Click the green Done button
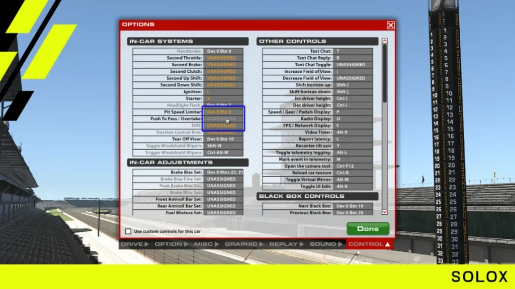515x289 pixels. [x=368, y=229]
